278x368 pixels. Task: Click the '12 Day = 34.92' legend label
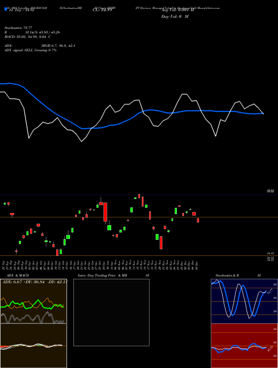pos(21,10)
